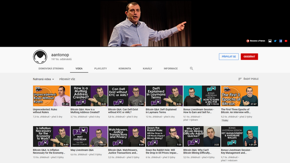Open the Watchtowers, Justice Transactions thumbnail

tap(127, 136)
